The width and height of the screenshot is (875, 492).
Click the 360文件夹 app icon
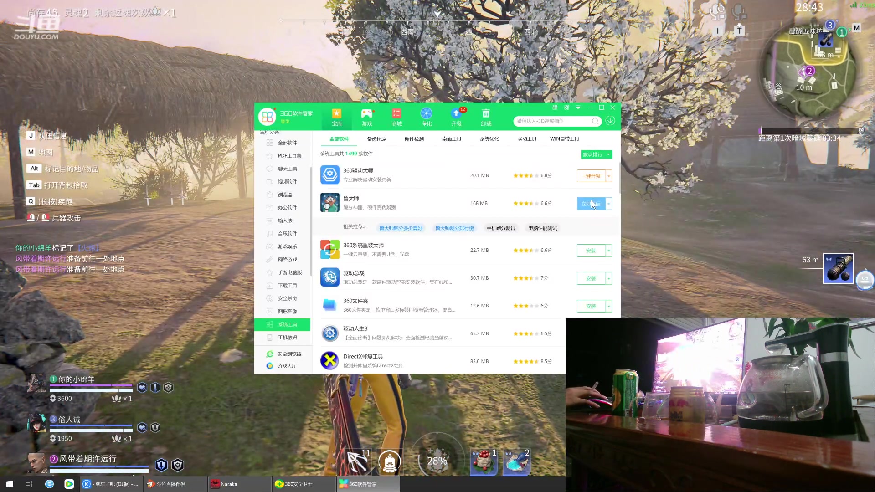[x=329, y=305]
